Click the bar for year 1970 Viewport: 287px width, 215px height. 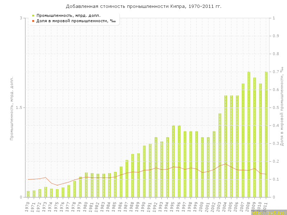[x=28, y=194]
